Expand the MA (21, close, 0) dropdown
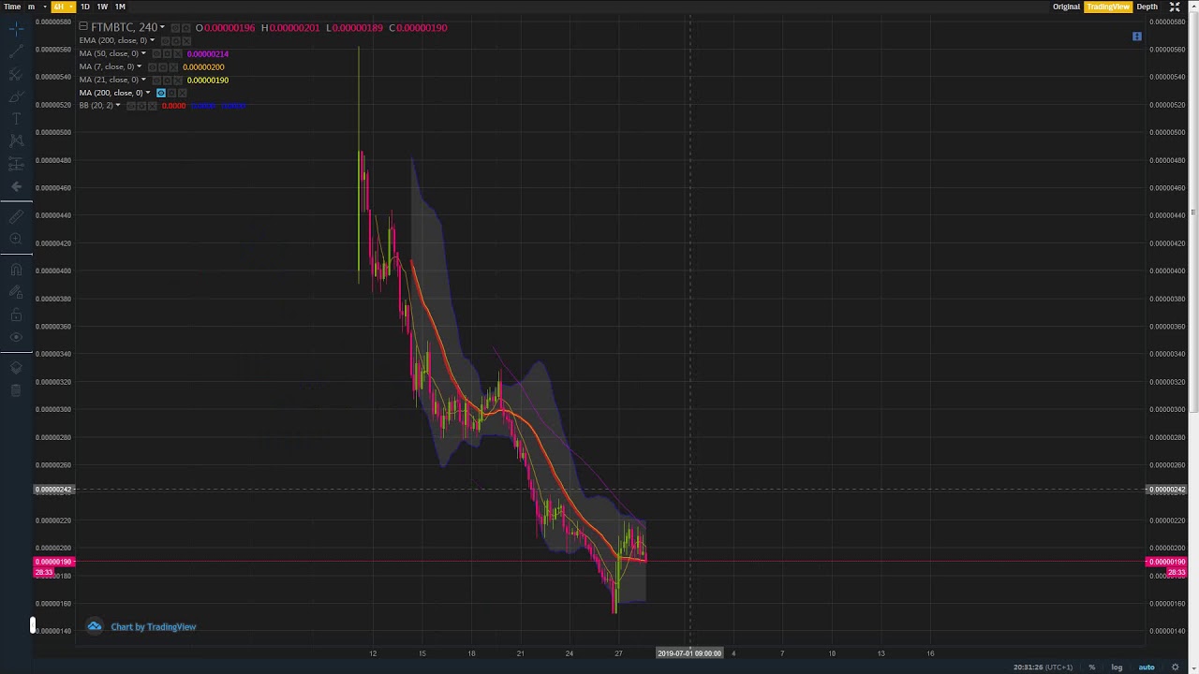 tap(143, 80)
